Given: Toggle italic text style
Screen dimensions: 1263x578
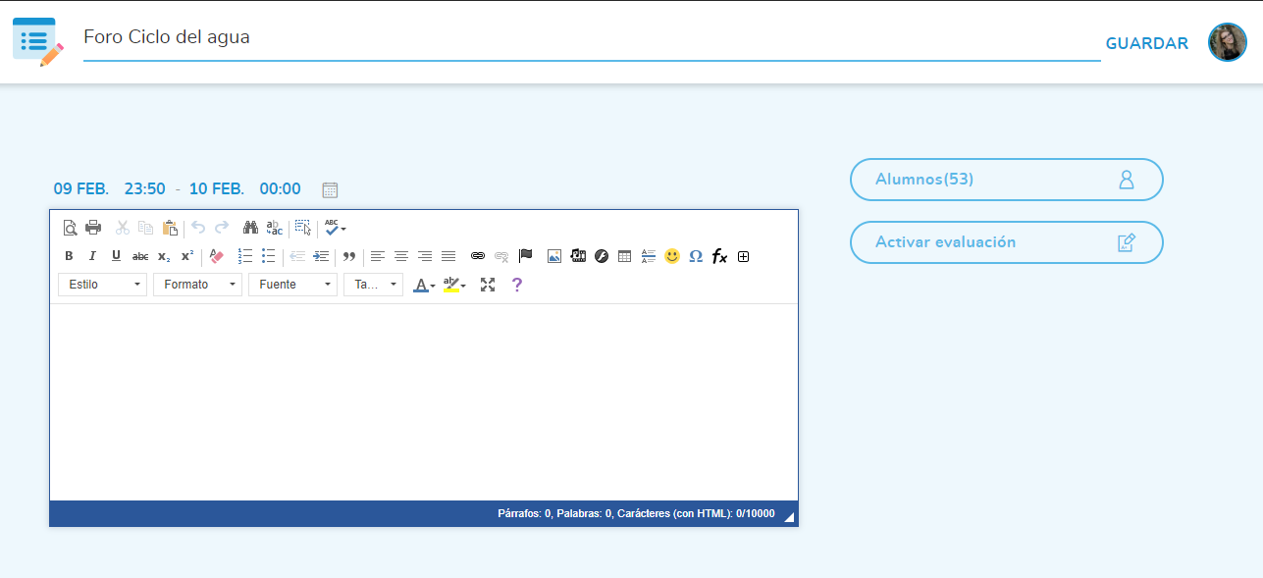Looking at the screenshot, I should 92,256.
